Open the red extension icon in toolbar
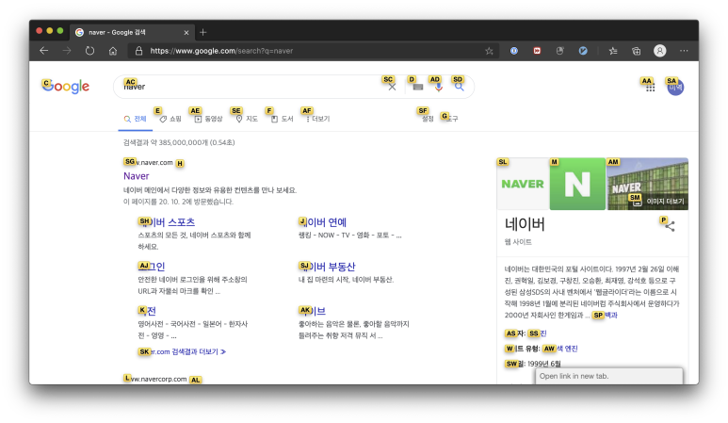 537,51
